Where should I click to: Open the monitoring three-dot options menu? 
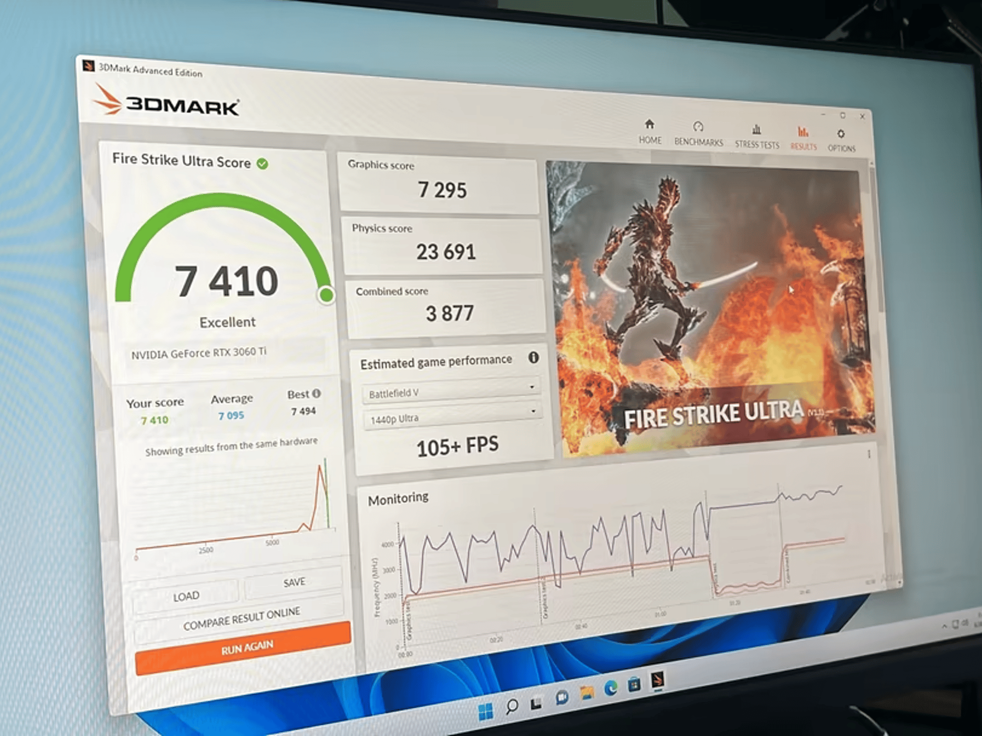coord(869,454)
